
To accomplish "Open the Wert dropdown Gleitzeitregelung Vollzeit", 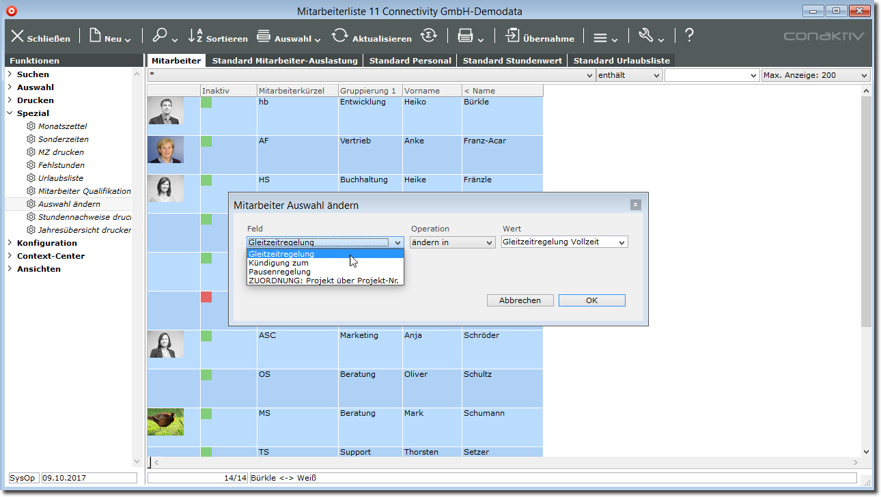I will pos(564,242).
